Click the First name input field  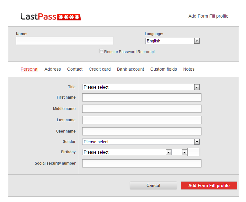click(x=142, y=97)
